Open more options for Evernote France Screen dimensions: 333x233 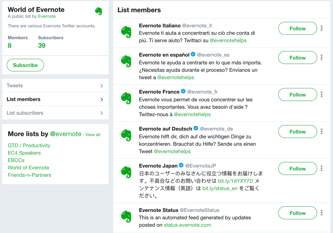click(321, 94)
